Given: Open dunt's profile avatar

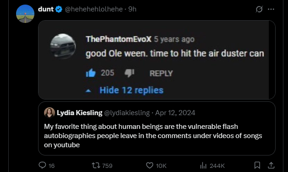Looking at the screenshot, I should point(25,14).
